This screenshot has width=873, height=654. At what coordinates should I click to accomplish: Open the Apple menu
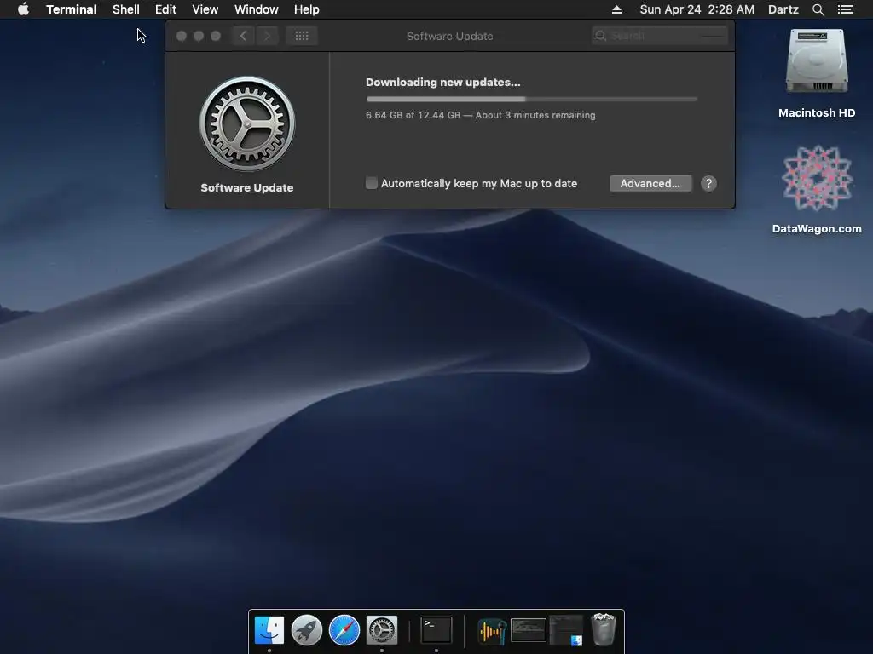[23, 9]
